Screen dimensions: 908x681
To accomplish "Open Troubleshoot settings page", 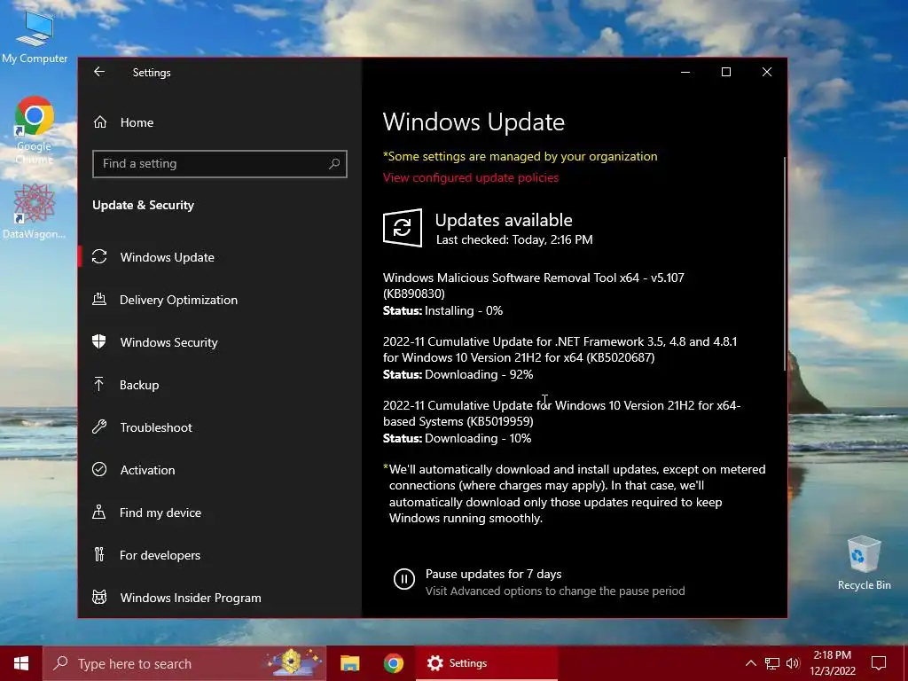I will (220, 427).
